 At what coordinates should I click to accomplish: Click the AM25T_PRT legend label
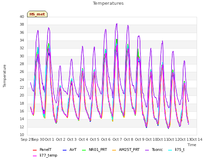129,150
